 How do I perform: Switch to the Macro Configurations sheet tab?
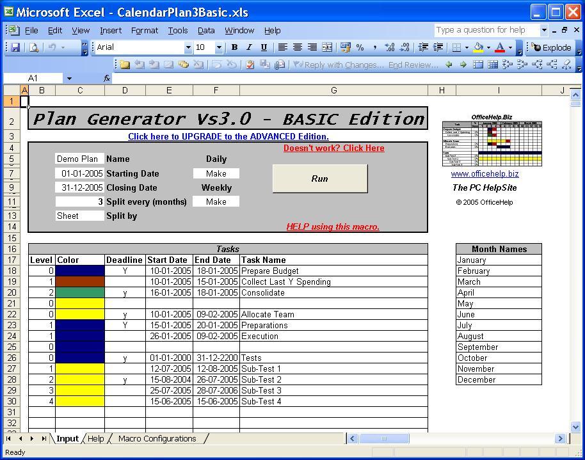[157, 438]
